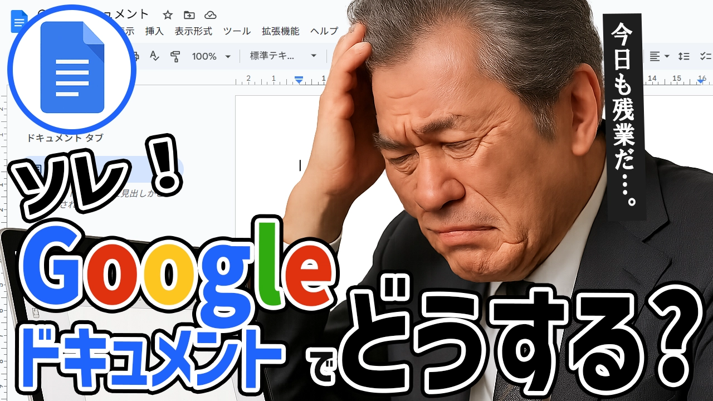Click the text cursor in the document page

point(300,165)
